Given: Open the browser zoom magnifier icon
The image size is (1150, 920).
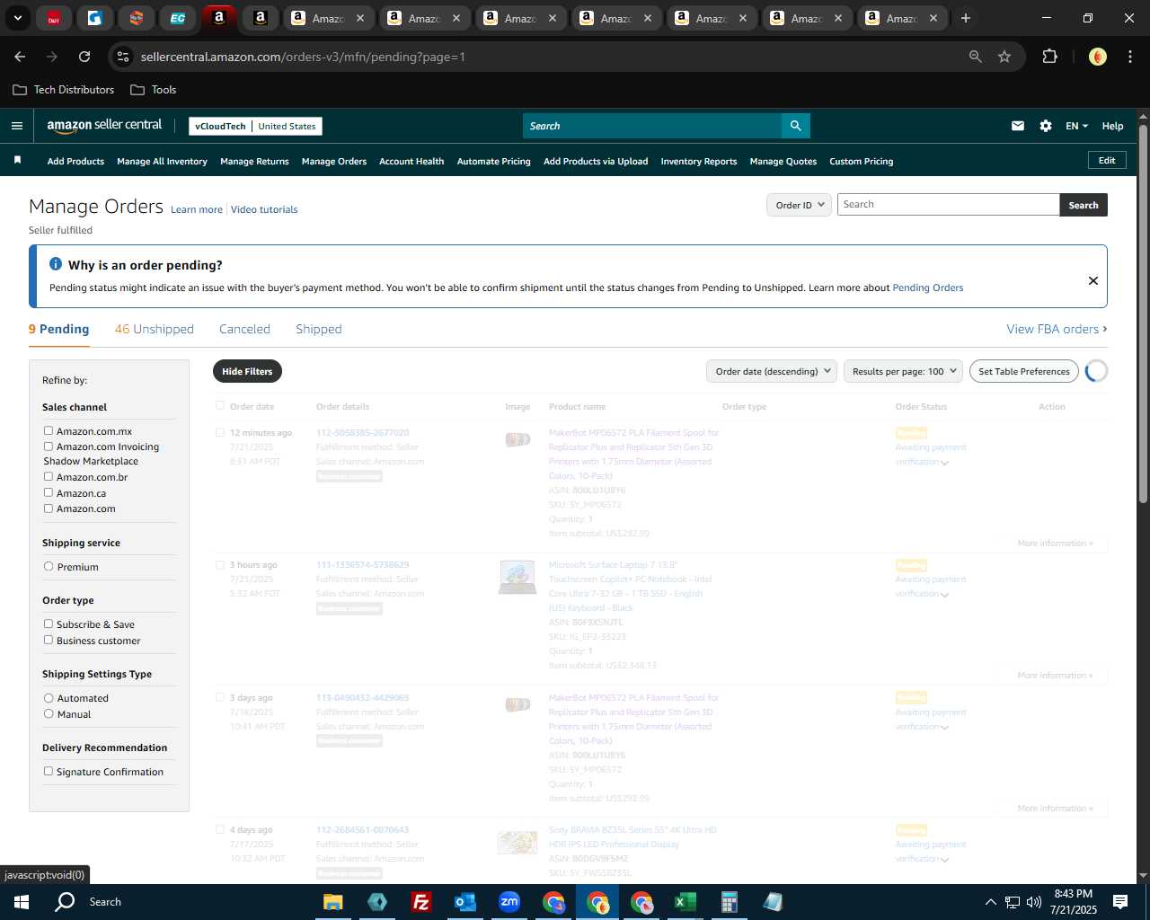Looking at the screenshot, I should coord(976,57).
